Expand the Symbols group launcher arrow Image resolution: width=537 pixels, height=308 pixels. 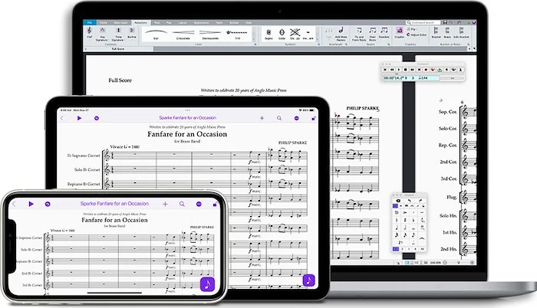(x=318, y=44)
